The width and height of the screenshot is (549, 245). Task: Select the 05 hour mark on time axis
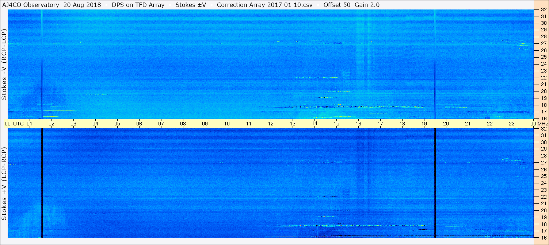click(117, 124)
